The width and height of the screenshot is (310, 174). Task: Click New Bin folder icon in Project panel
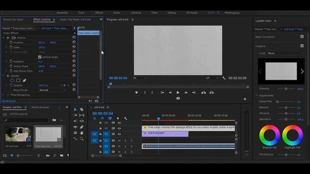(62, 156)
